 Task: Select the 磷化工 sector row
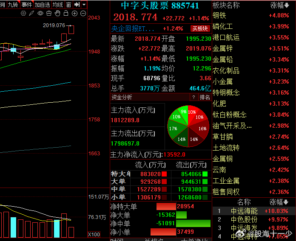click(254, 26)
